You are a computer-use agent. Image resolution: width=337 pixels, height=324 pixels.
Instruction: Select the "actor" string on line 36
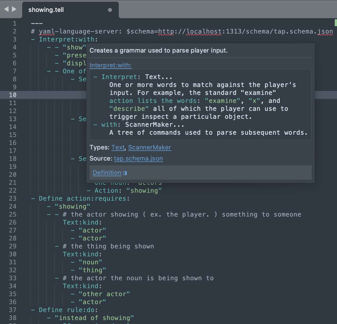92,302
